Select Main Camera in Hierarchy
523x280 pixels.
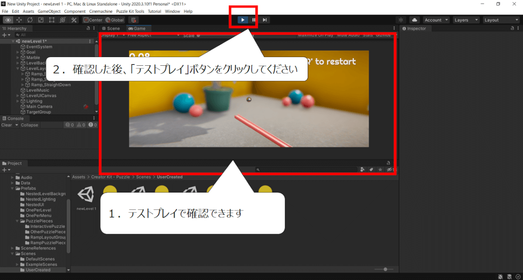[x=39, y=107]
